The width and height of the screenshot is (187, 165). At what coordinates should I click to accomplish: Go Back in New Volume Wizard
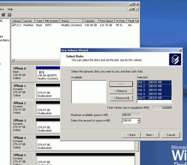coord(131,135)
